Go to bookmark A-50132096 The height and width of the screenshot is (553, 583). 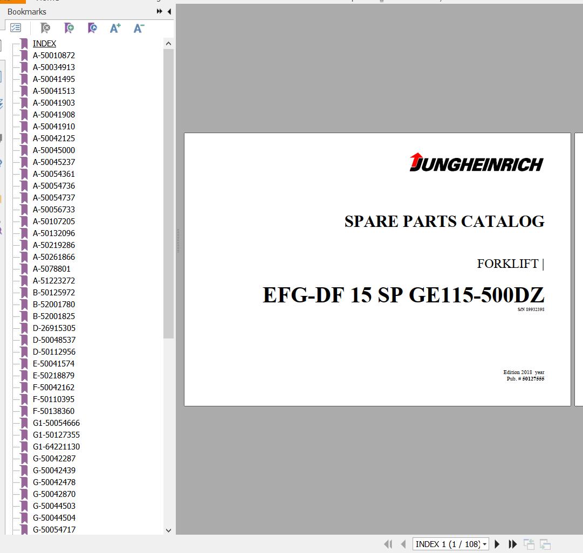click(x=54, y=233)
